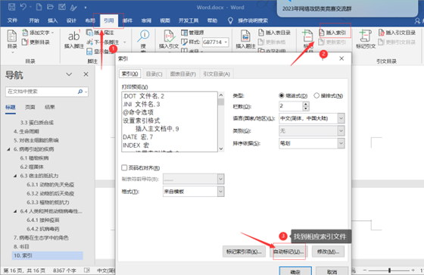
Task: Open the citation 样式 GB7714 style dropdown
Action: (x=226, y=42)
